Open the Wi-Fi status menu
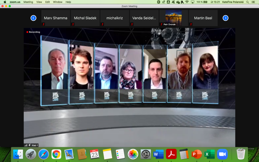 (x=187, y=2)
